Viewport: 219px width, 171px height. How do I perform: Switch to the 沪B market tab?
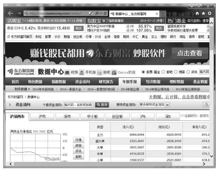143,116
